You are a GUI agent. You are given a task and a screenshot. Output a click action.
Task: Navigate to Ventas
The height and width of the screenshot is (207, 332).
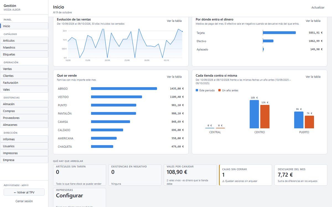[x=24, y=69]
